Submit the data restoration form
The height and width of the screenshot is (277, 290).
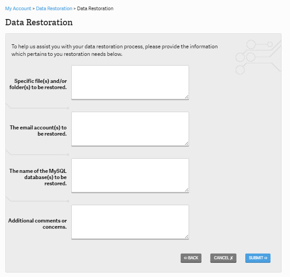coord(258,258)
